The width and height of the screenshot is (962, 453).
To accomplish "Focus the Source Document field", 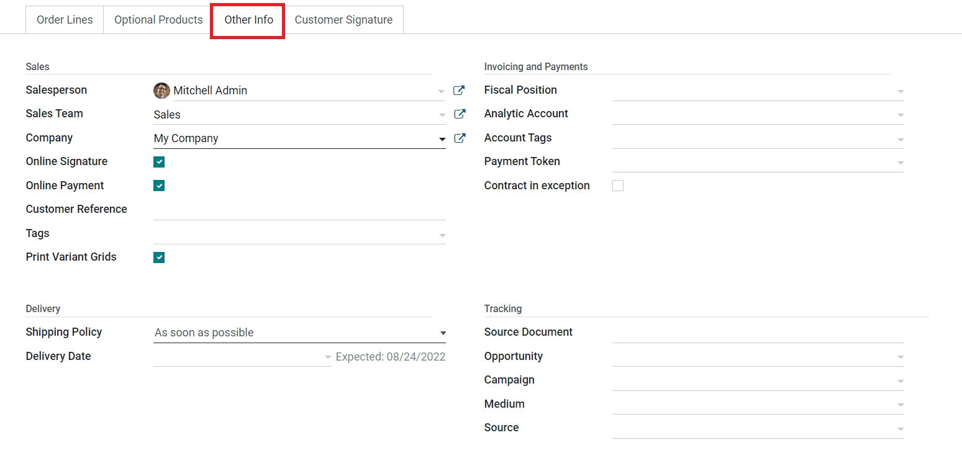I will coord(757,333).
